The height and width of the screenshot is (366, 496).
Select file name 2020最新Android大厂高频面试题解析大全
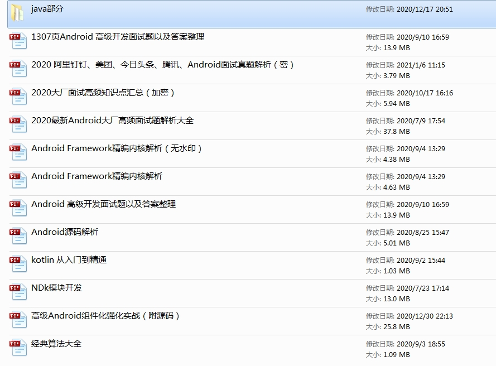pyautogui.click(x=112, y=120)
